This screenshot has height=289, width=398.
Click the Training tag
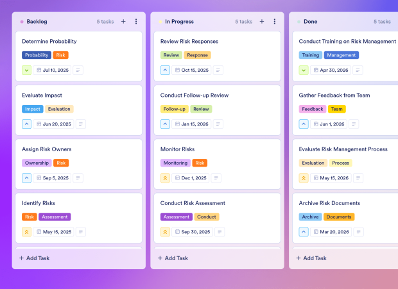coord(311,55)
